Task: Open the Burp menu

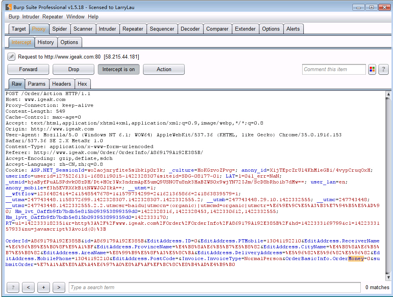Action: click(x=14, y=17)
